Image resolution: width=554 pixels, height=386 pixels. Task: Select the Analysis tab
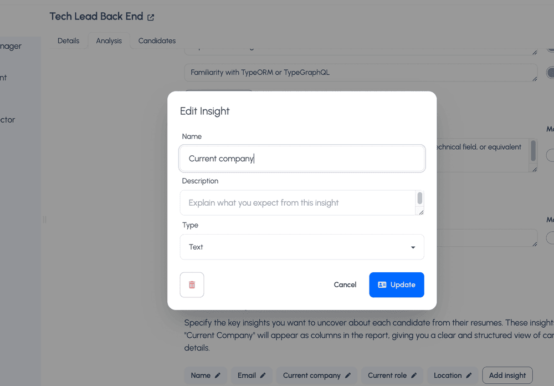[109, 40]
